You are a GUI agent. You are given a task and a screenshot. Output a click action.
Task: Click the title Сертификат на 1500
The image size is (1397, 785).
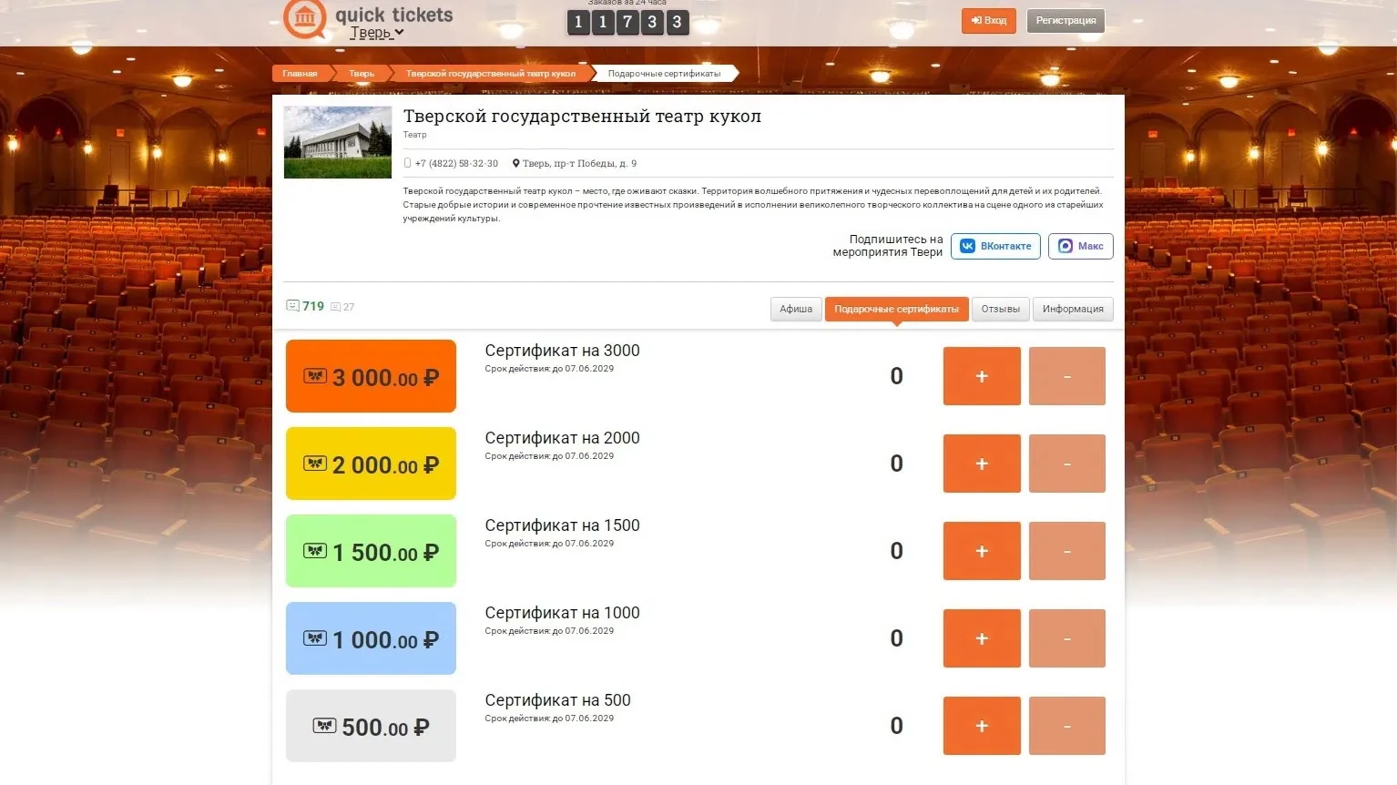tap(562, 525)
